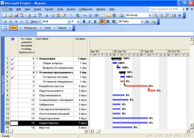Link tasks with the chain icon
Image resolution: width=194 pixels, height=138 pixels.
coord(85,15)
